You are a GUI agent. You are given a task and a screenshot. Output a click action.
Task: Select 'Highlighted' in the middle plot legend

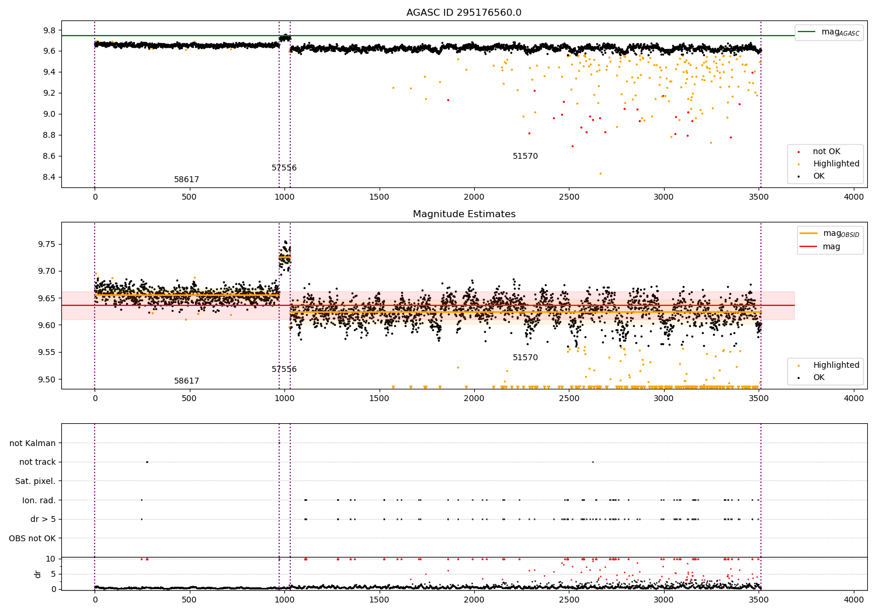(836, 365)
